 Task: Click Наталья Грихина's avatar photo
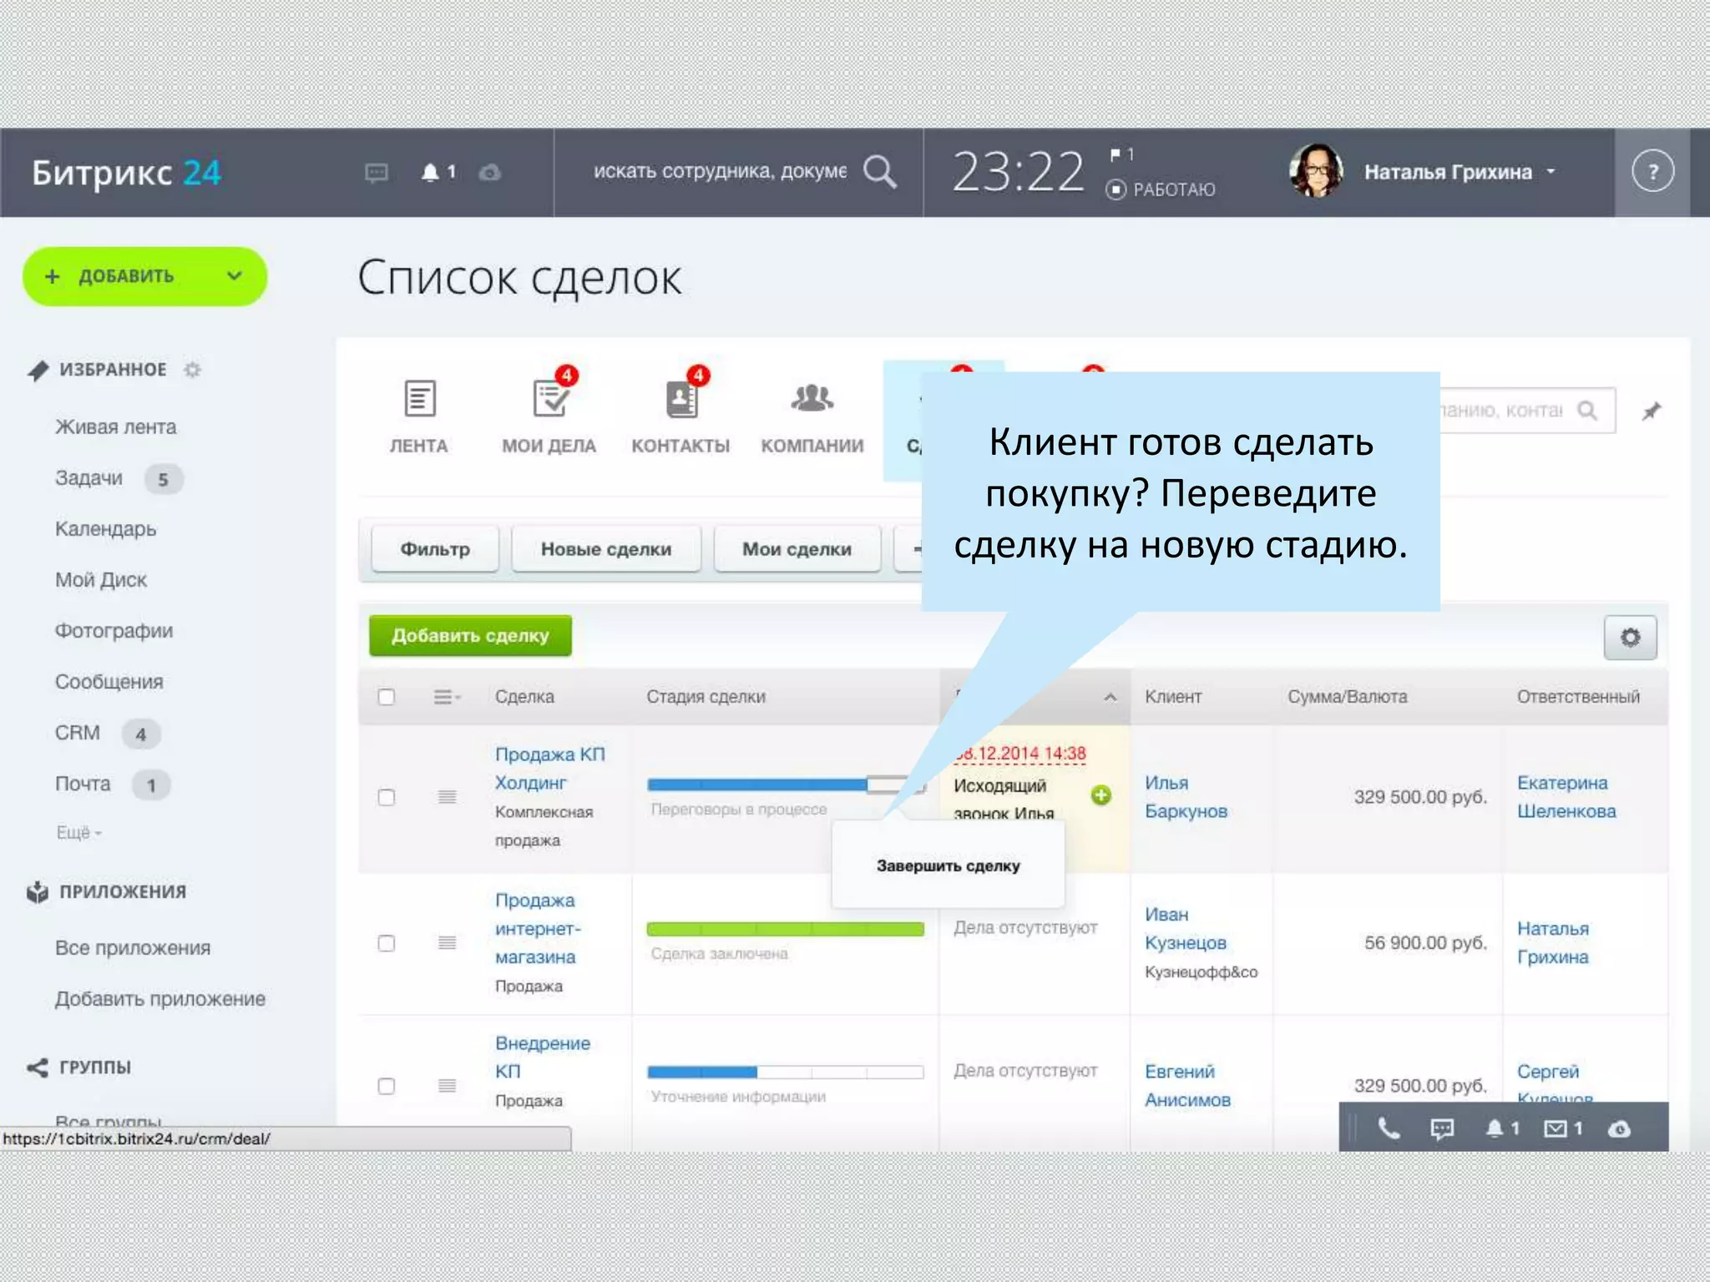(1316, 171)
